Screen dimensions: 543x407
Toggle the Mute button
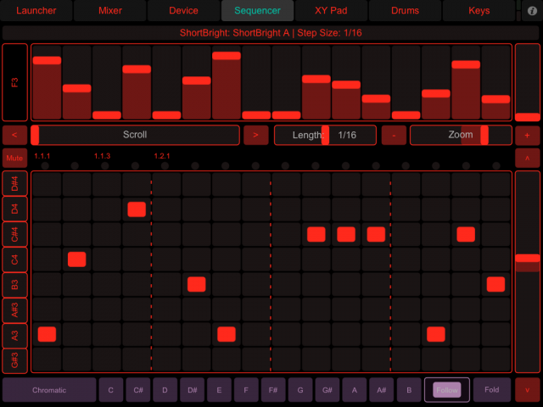14,159
